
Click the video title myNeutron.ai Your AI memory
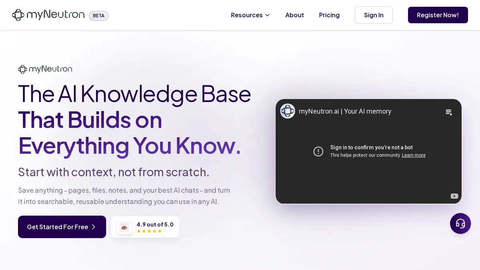click(x=345, y=111)
